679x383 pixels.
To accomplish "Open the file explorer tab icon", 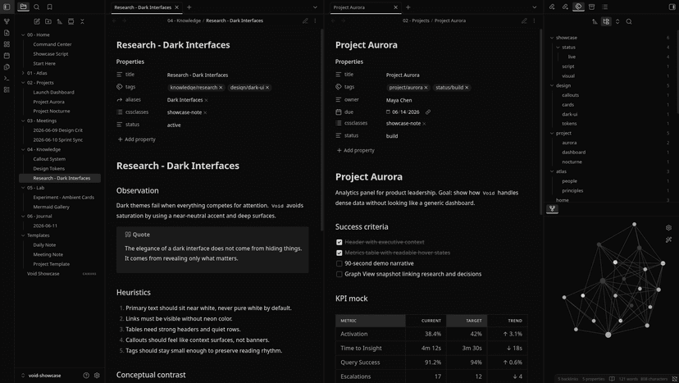I will pyautogui.click(x=24, y=7).
